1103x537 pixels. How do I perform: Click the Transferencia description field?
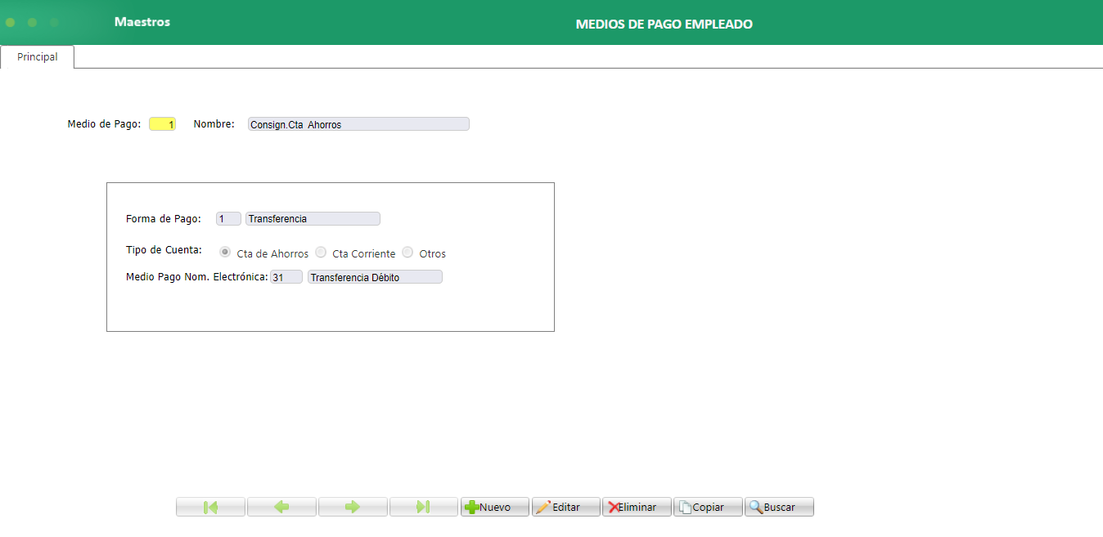point(313,219)
